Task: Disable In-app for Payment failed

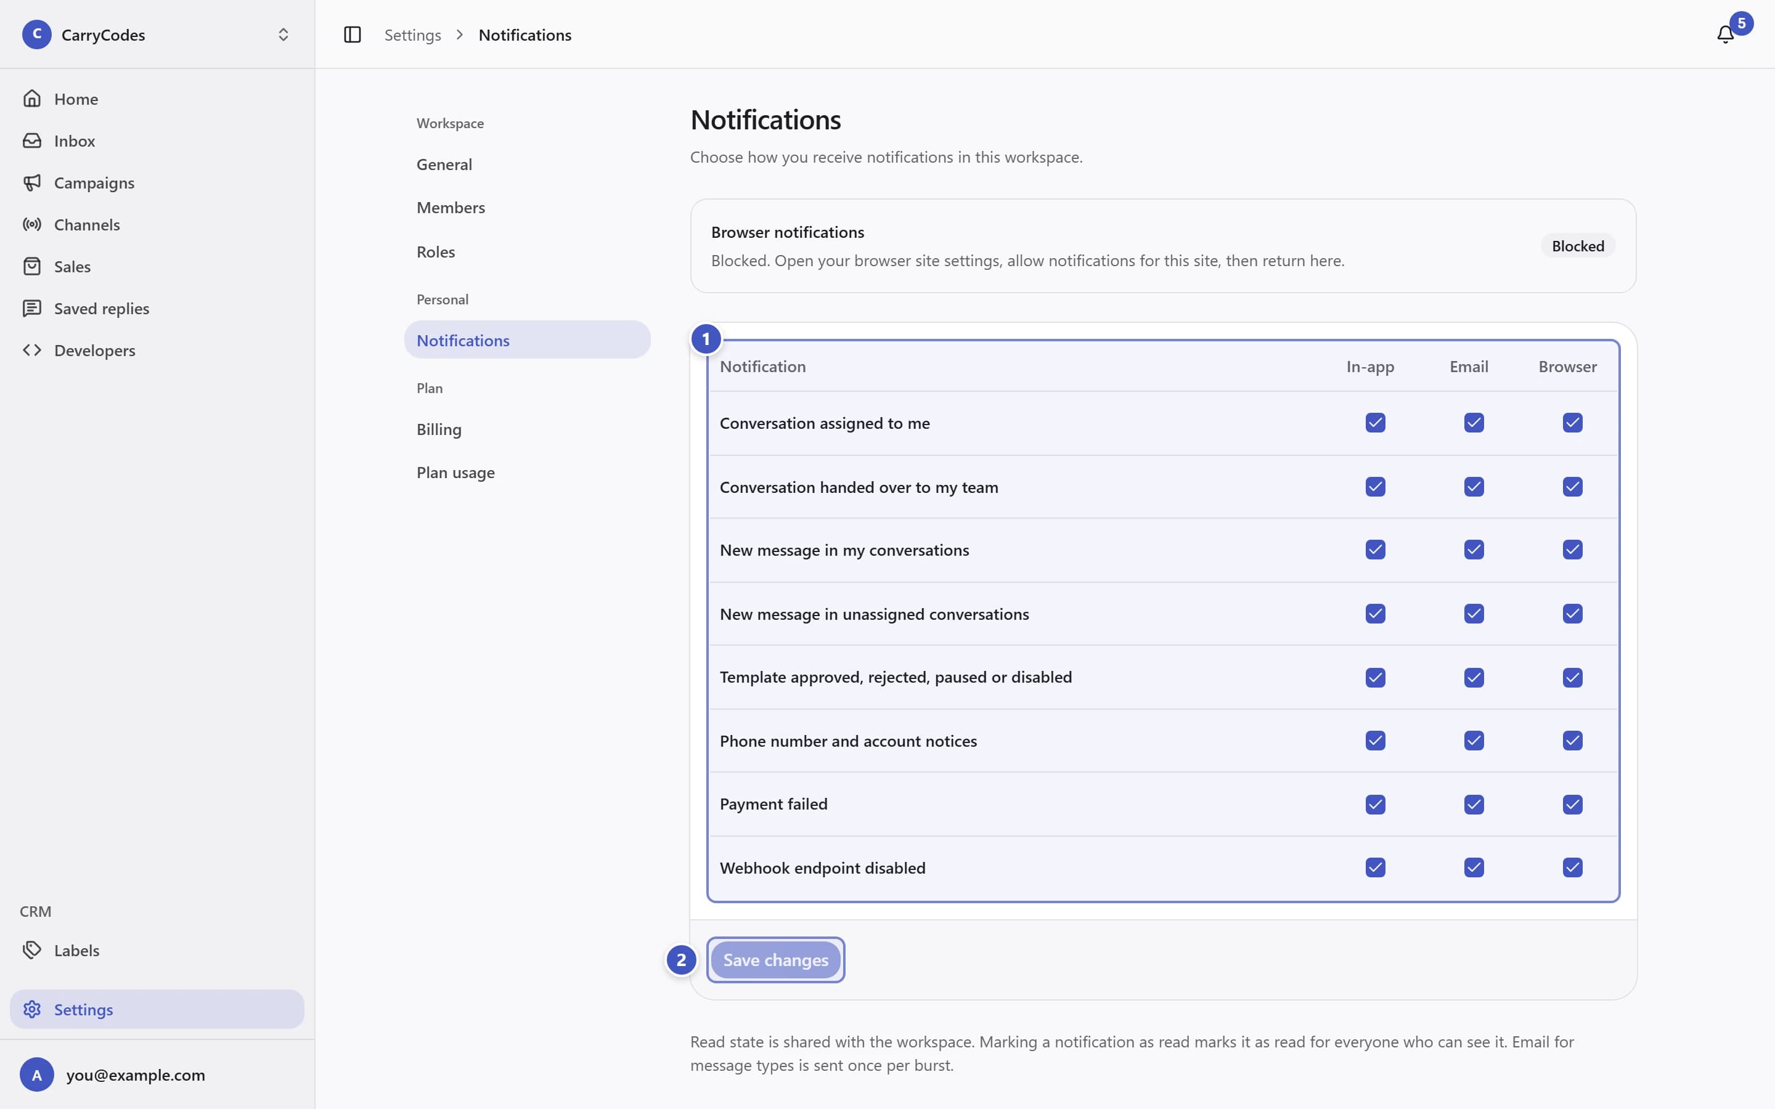Action: click(1375, 804)
